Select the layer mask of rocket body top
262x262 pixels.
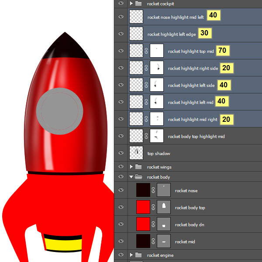click(163, 207)
